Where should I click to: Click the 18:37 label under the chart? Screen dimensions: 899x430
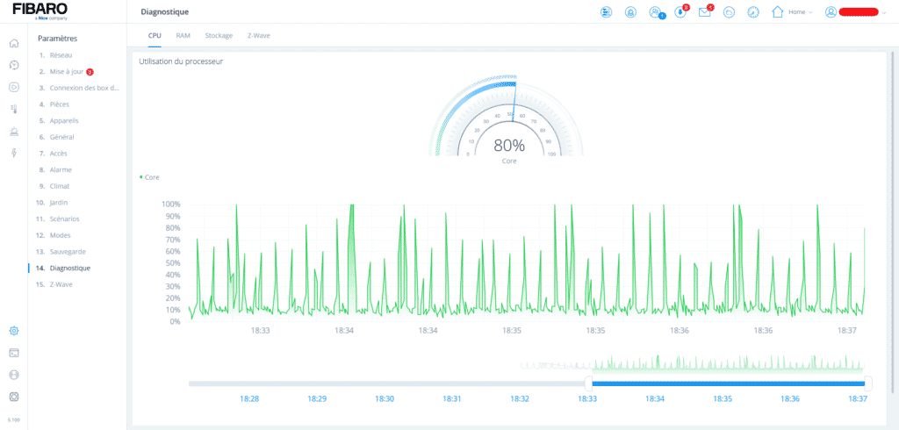pyautogui.click(x=847, y=331)
